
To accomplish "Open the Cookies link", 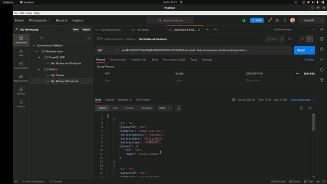I will [309, 60].
